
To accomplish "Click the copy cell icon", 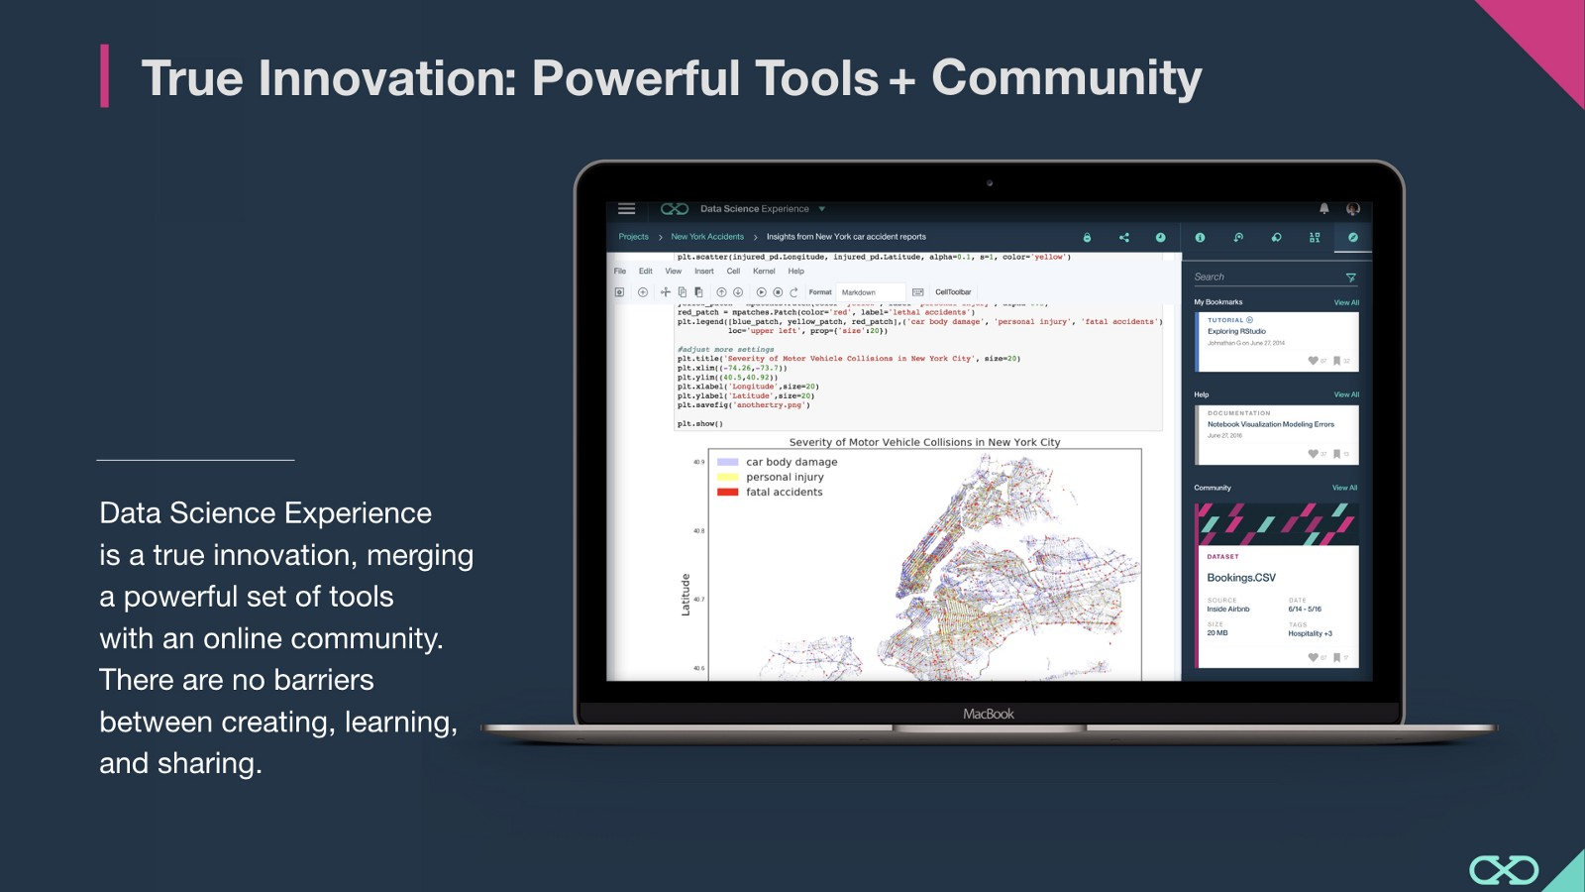I will (683, 292).
